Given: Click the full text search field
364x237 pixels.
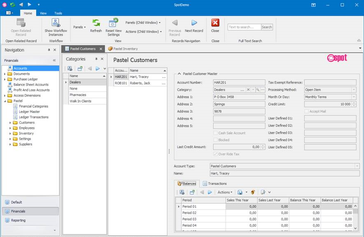Looking at the screenshot, I should pyautogui.click(x=244, y=27).
